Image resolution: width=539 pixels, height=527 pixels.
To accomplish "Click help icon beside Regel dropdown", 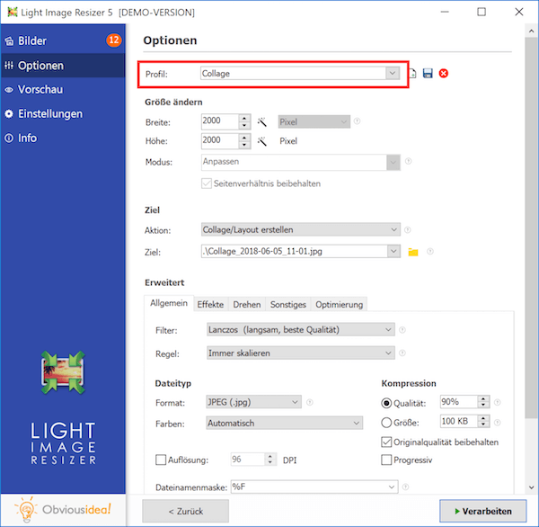I will tap(402, 353).
